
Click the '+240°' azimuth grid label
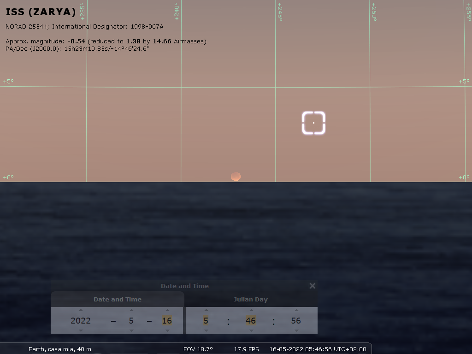click(177, 12)
